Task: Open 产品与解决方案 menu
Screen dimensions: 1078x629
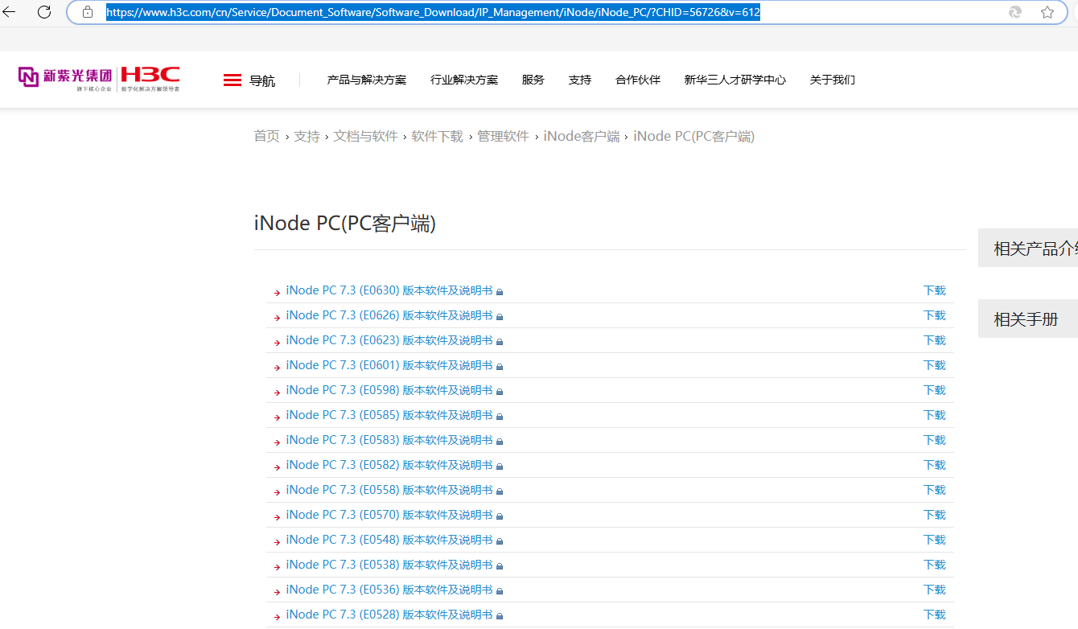Action: pos(367,80)
